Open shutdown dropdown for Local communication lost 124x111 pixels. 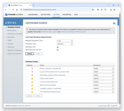click(104, 82)
